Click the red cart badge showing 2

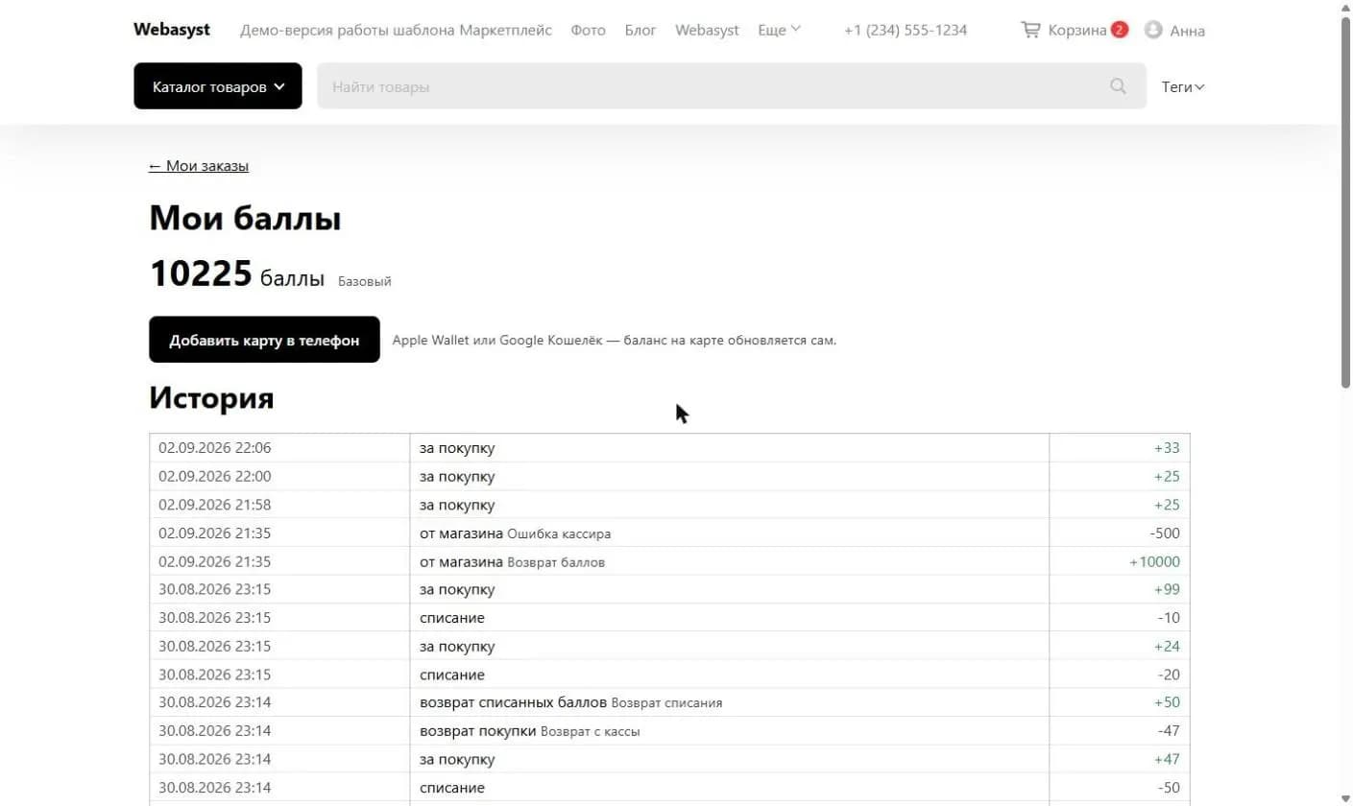click(1120, 30)
